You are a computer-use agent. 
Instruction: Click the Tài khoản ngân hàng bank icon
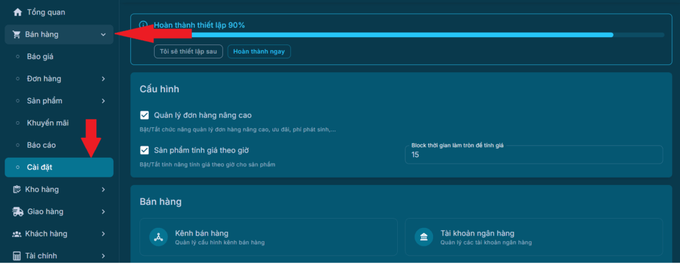click(x=423, y=237)
